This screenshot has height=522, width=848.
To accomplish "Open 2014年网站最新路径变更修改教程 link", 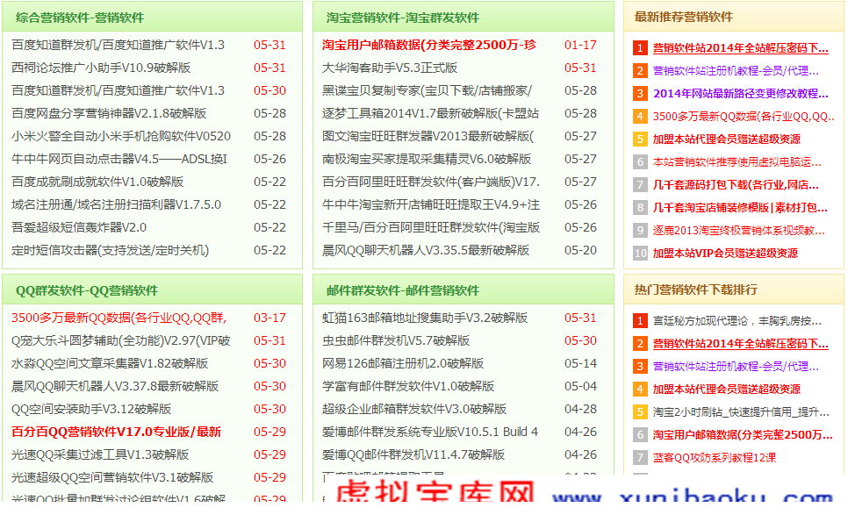I will [740, 94].
